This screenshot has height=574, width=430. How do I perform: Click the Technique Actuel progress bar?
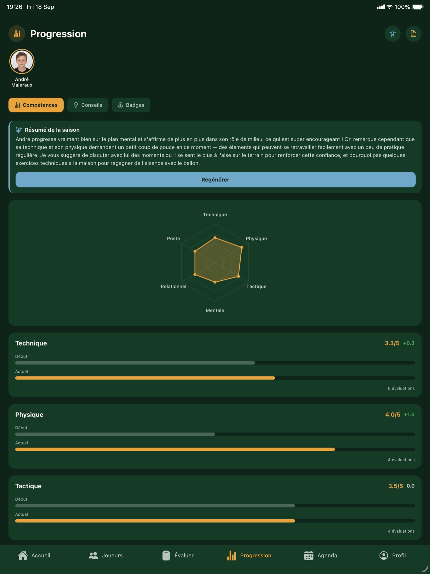click(x=215, y=378)
